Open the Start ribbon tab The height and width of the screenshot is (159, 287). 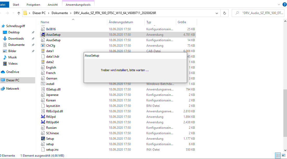click(16, 5)
